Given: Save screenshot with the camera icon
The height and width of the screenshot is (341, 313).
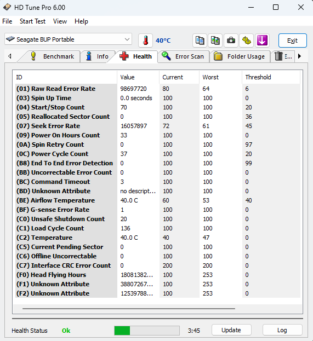Looking at the screenshot, I should [231, 41].
